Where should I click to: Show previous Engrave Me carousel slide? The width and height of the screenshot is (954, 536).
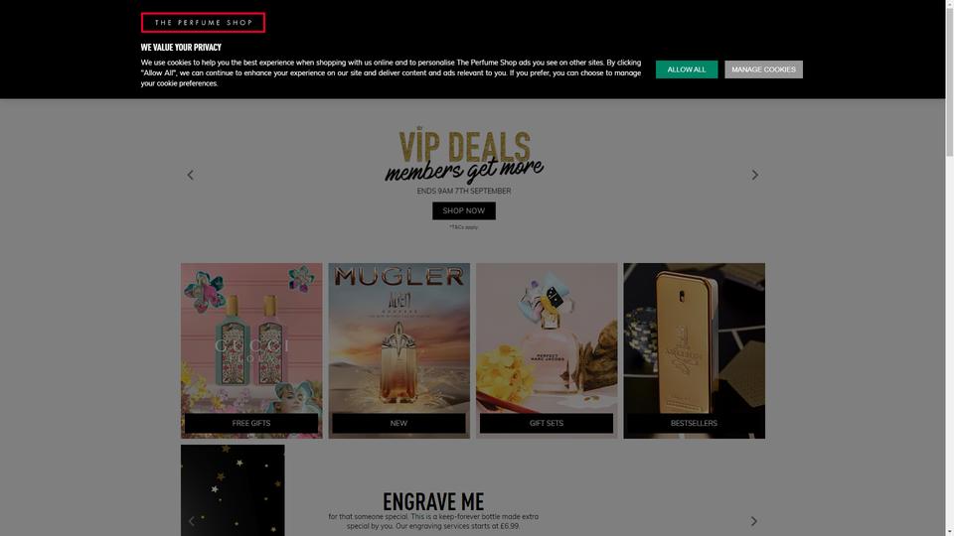[x=192, y=521]
